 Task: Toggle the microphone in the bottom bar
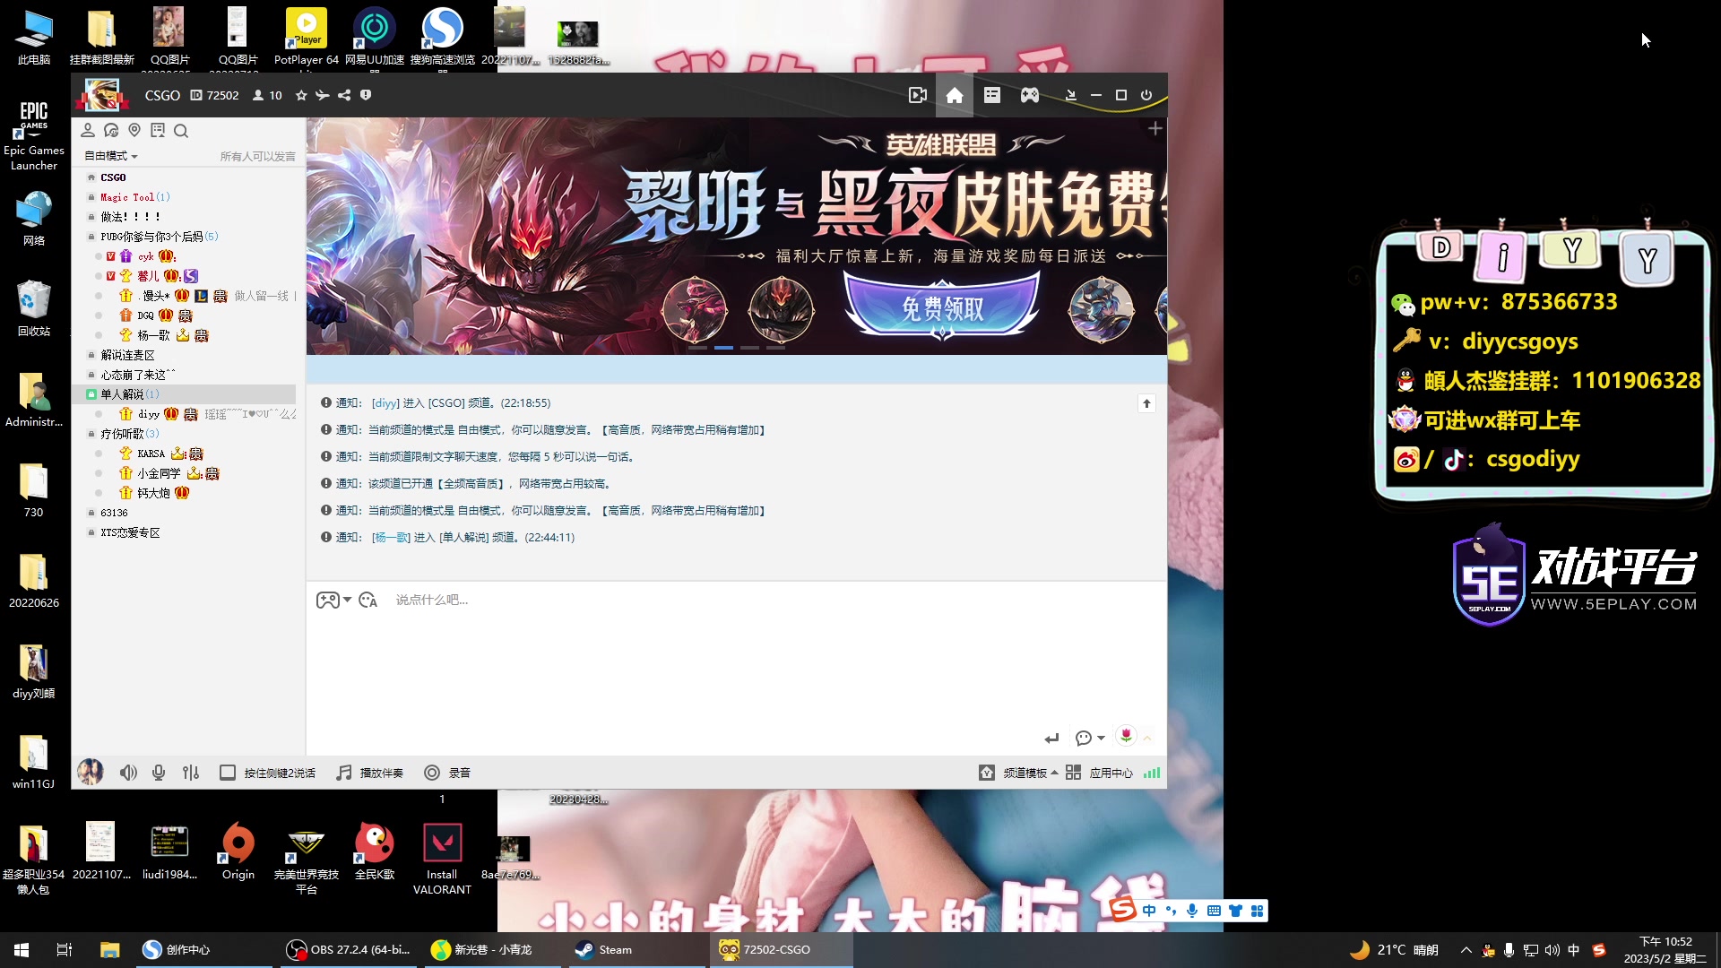[159, 773]
